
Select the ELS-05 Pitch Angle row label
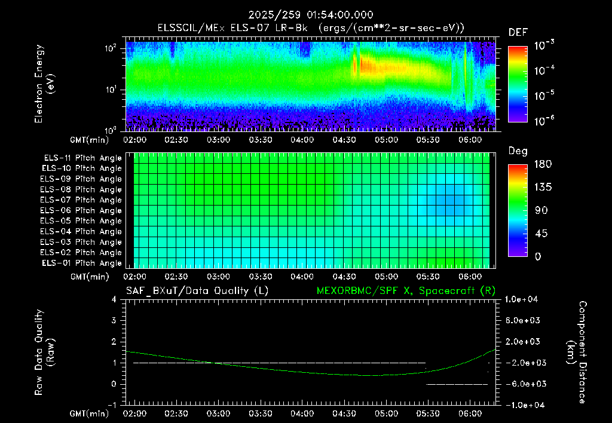click(x=81, y=221)
